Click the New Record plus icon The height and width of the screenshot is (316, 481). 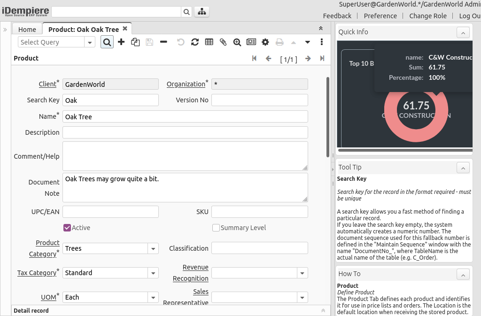121,42
